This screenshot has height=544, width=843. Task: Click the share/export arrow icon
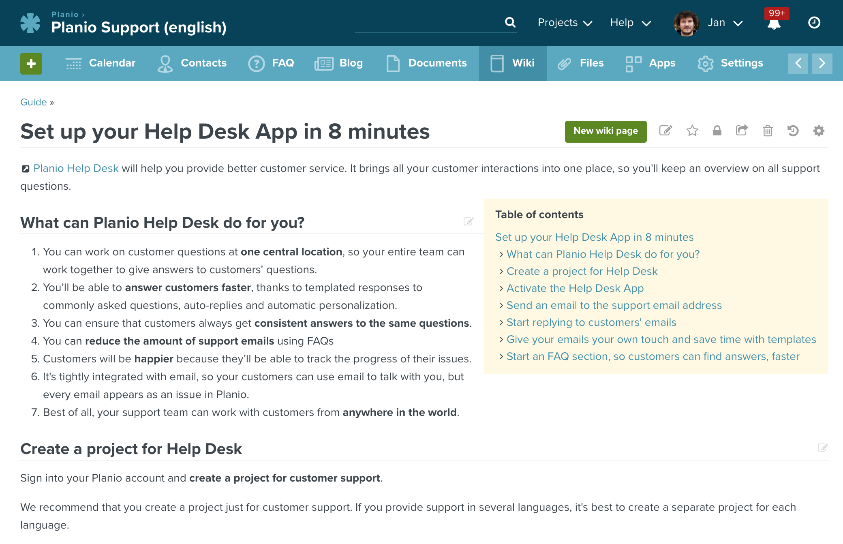742,130
